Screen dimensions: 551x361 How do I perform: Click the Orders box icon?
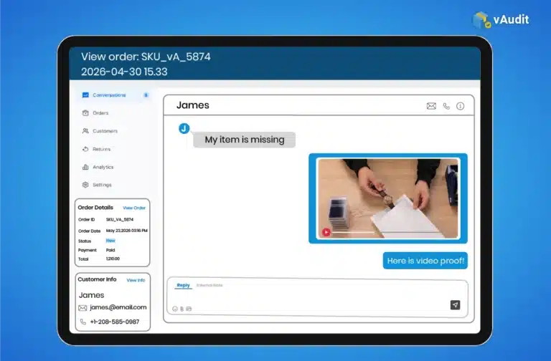[85, 113]
